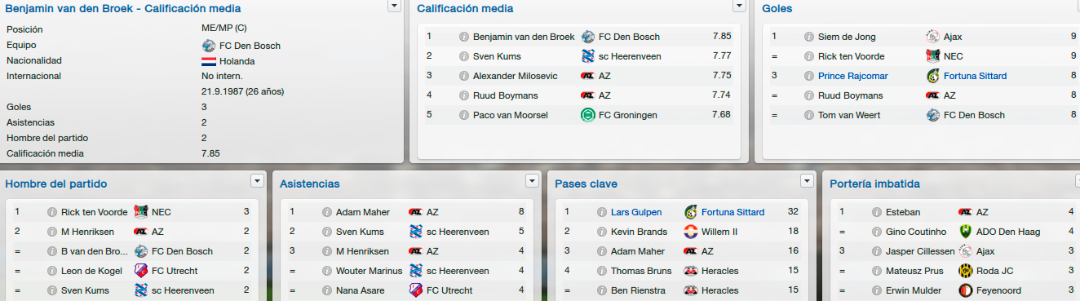
Task: Click info icon next to Sven Kums in Calificación media
Action: 464,56
